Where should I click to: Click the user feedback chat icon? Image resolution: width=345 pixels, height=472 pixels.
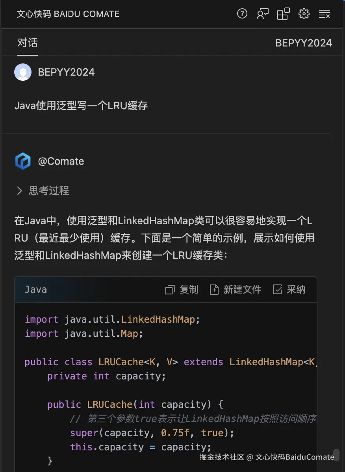pos(262,14)
